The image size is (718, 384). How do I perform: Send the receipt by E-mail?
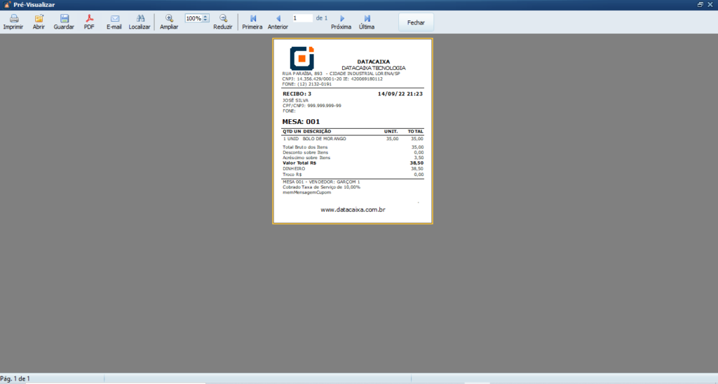click(114, 19)
